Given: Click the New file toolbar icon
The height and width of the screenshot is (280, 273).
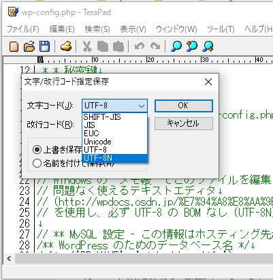Looking at the screenshot, I should [x=14, y=46].
